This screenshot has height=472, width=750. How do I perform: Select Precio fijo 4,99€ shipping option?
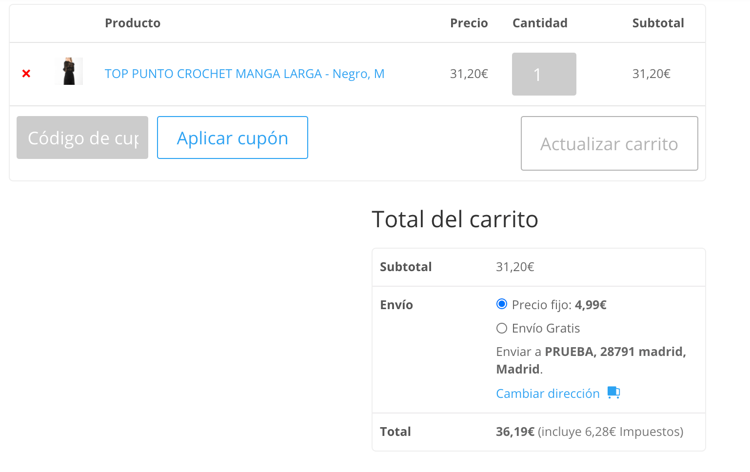(502, 304)
